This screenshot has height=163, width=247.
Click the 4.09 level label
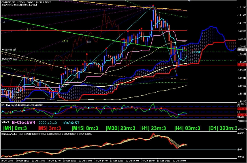click(89, 42)
